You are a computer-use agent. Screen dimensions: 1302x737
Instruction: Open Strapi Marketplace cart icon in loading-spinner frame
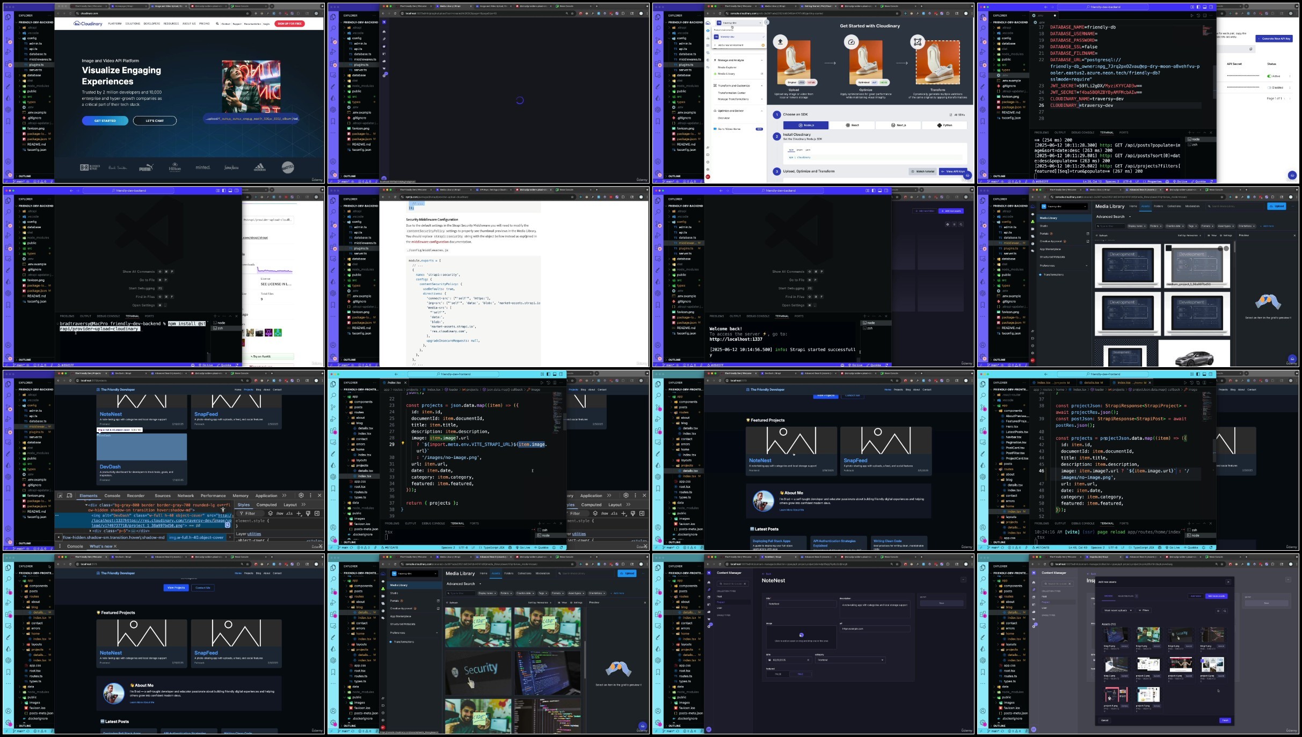click(384, 69)
